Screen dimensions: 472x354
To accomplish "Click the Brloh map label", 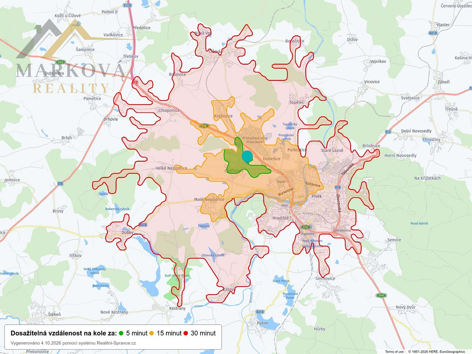I will point(67,138).
